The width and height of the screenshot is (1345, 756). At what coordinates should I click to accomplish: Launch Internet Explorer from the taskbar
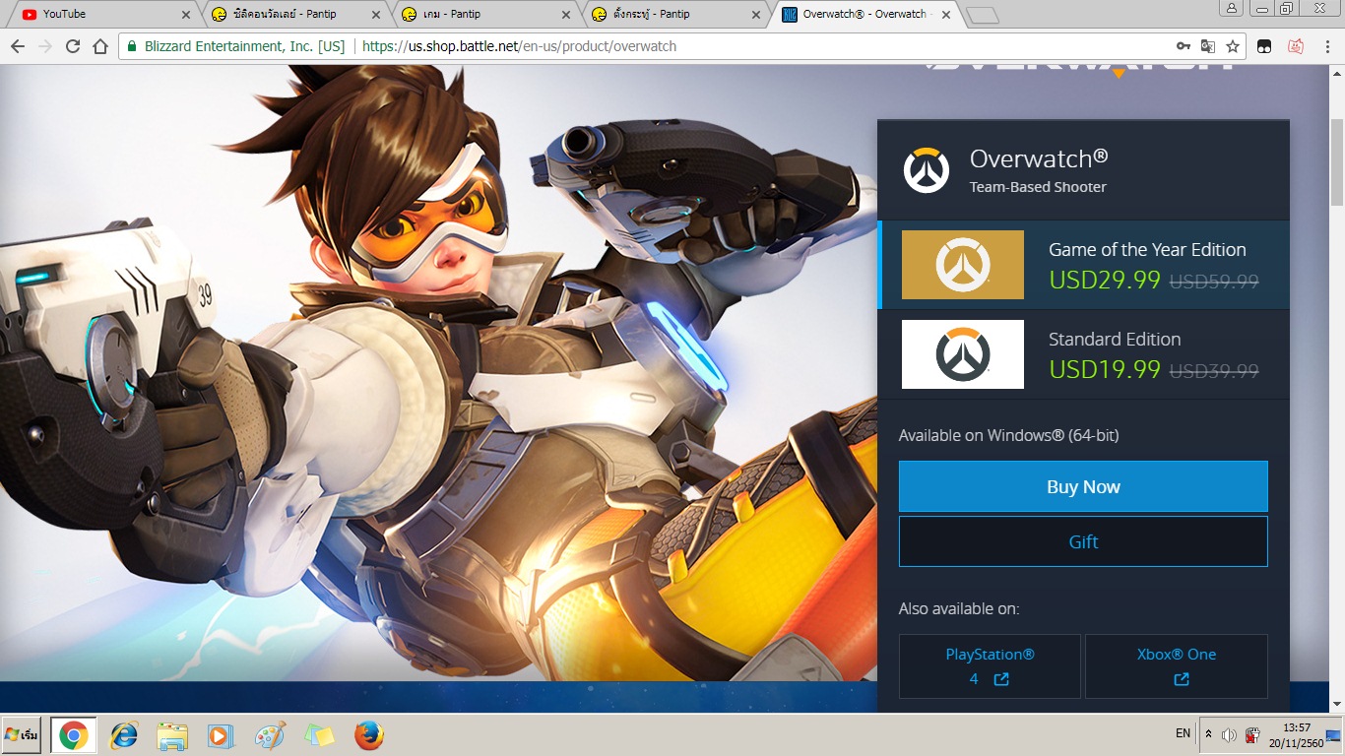tap(124, 735)
